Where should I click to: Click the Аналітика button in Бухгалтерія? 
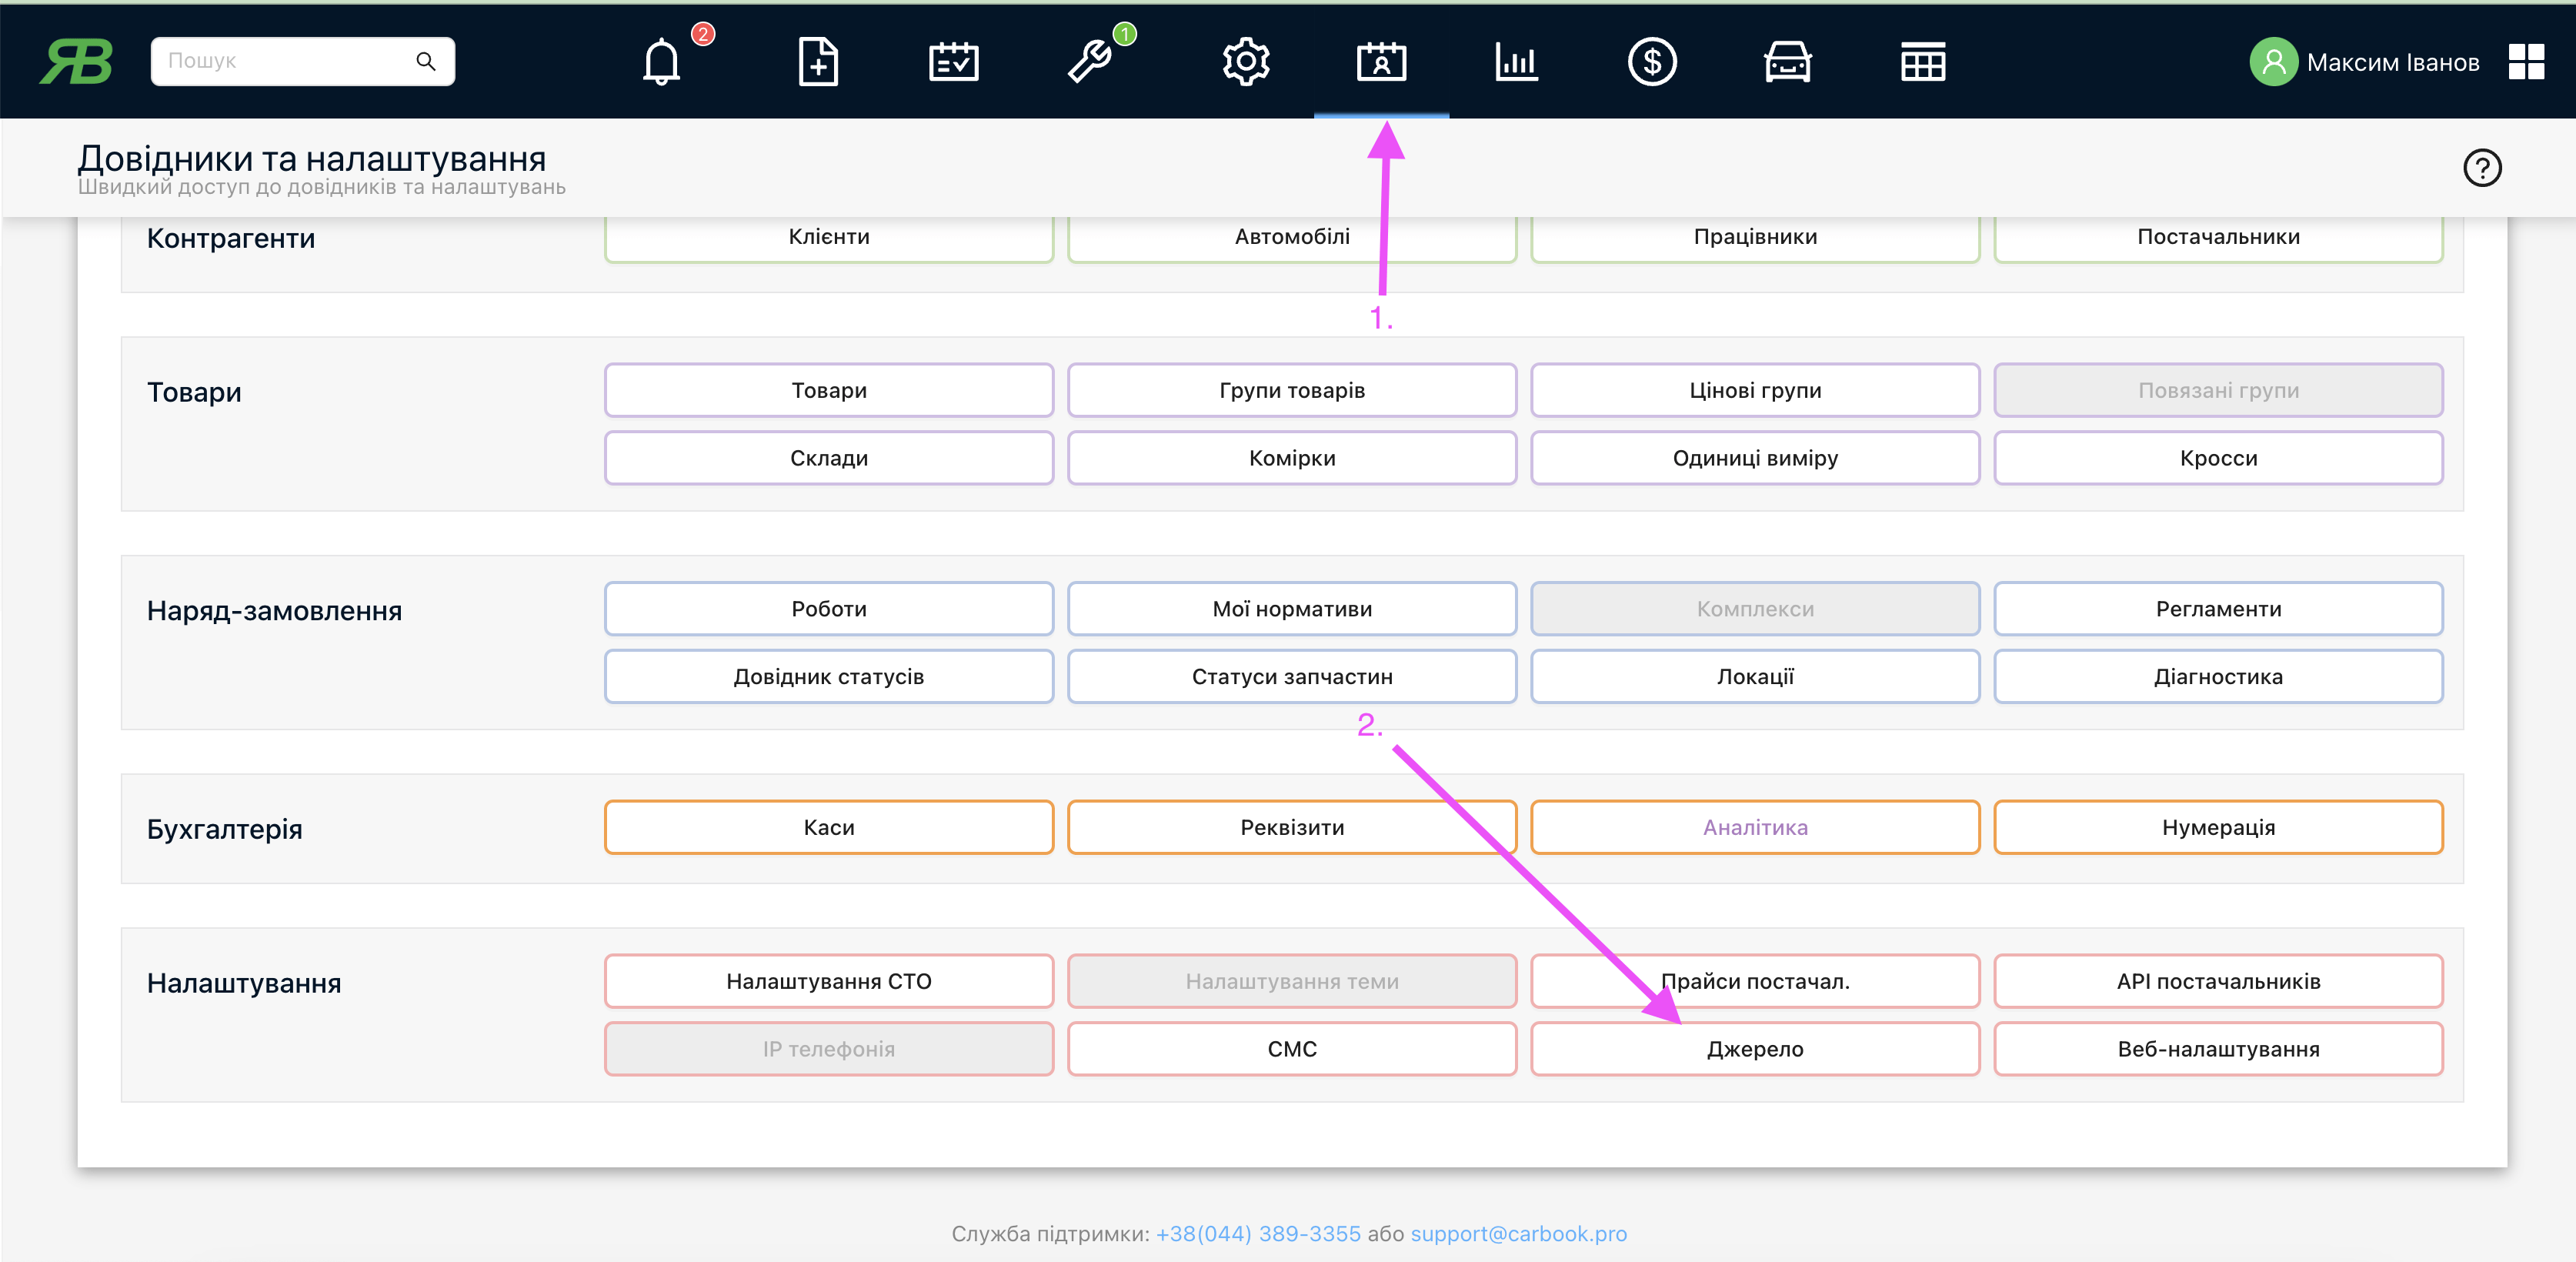[1754, 828]
